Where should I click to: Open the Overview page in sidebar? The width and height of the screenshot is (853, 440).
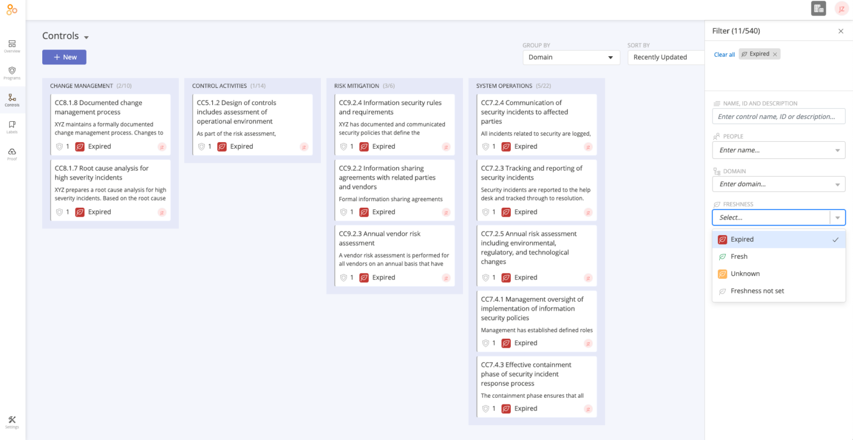coord(12,46)
